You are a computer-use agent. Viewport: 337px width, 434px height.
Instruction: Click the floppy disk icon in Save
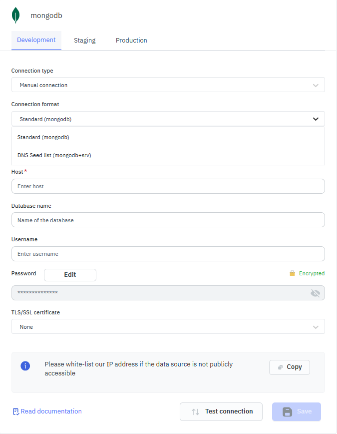coord(287,411)
